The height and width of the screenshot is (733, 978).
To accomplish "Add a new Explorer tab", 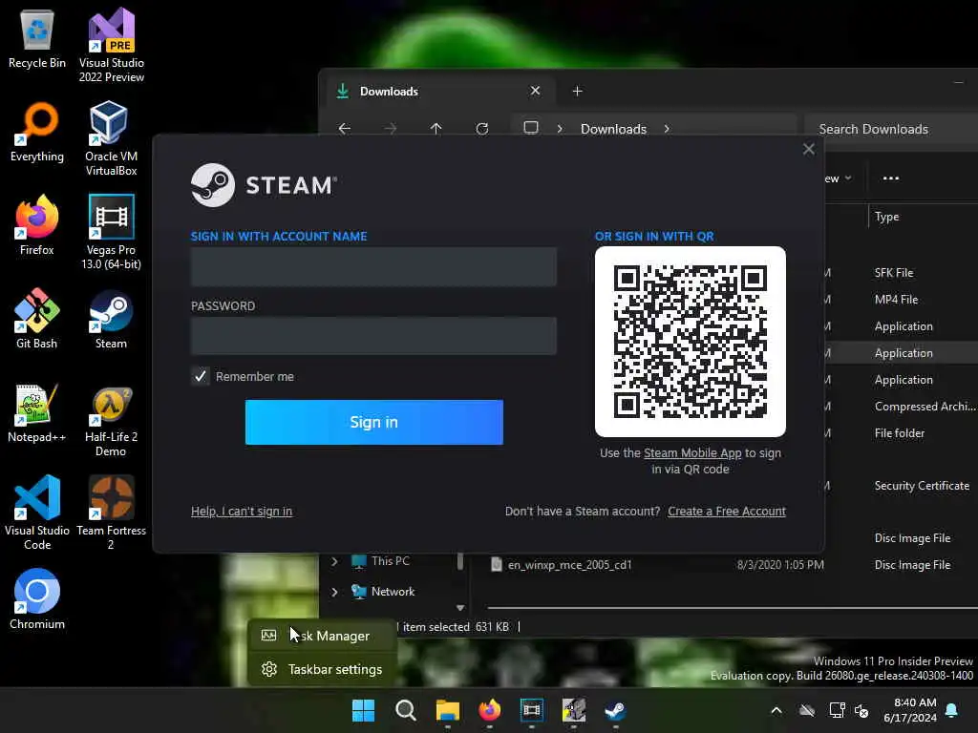I will 578,91.
